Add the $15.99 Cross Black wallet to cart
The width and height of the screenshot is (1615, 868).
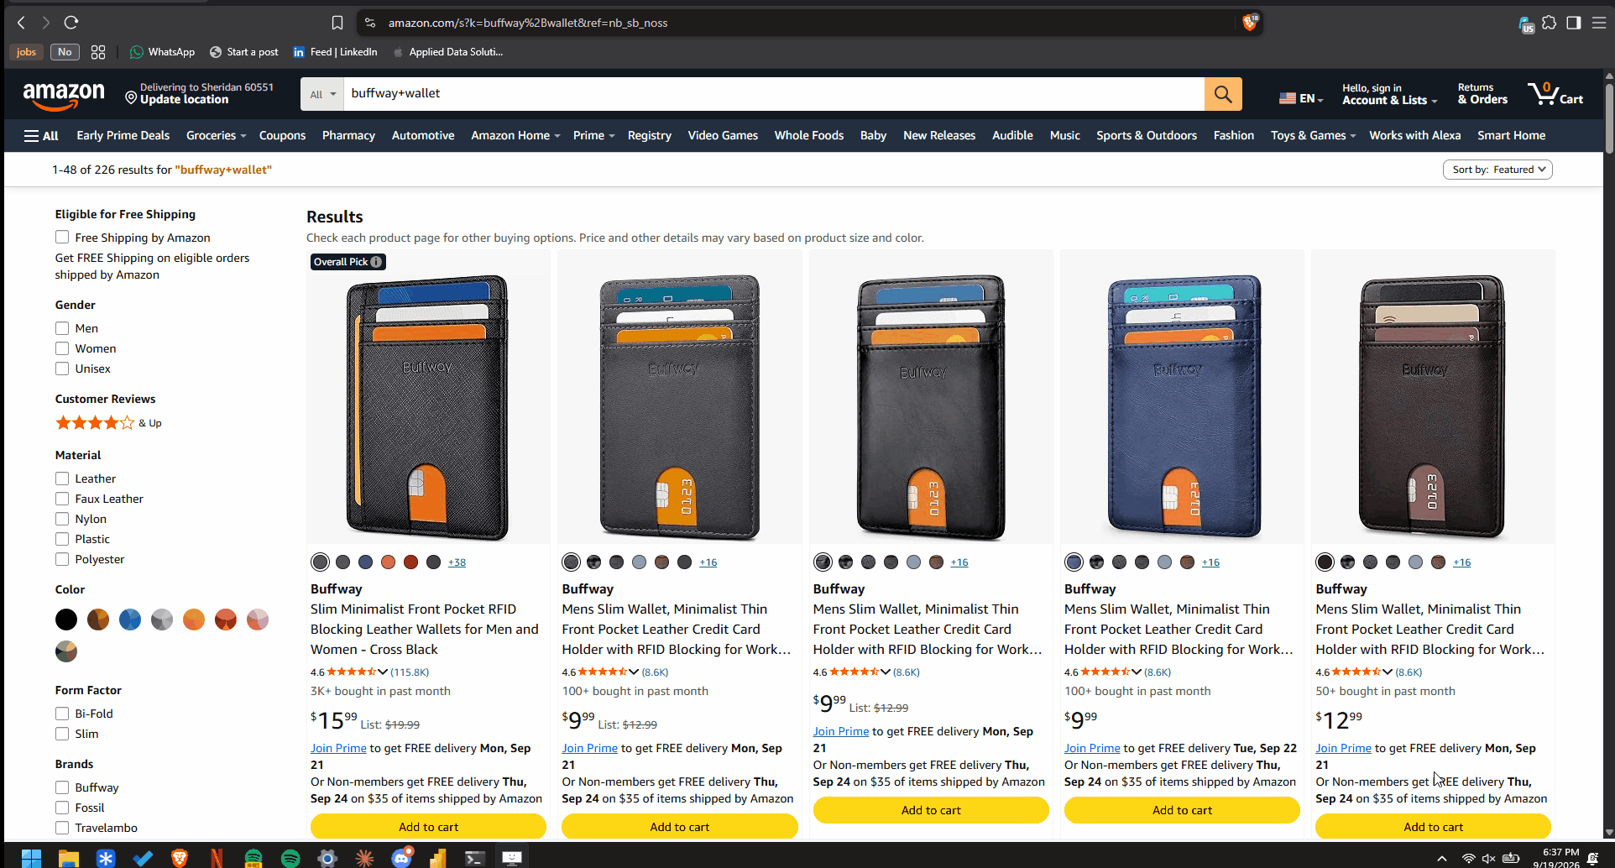pos(428,827)
